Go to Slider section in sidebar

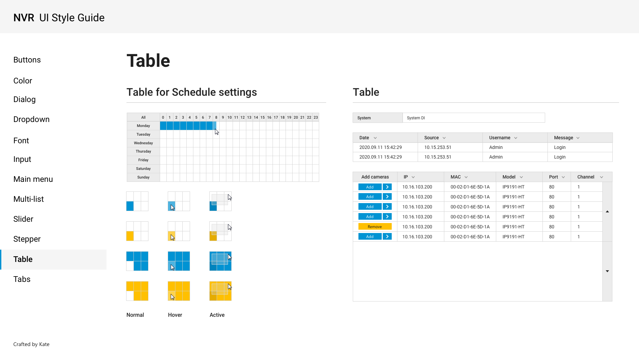23,219
